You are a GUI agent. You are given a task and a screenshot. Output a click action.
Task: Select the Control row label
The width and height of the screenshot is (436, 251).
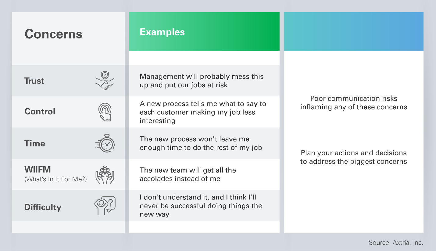40,111
